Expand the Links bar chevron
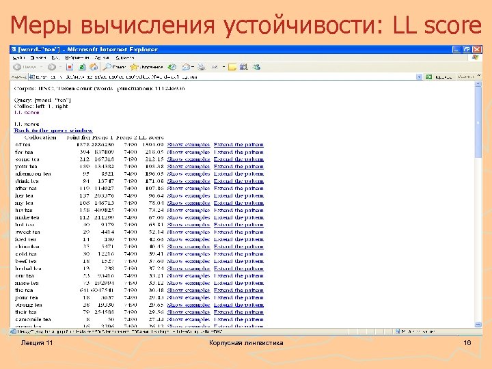Screen dimensions: 492x369 (479, 76)
